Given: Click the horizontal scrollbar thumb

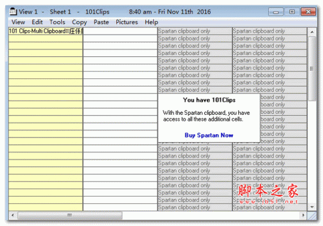Looking at the screenshot, I should click(x=69, y=215).
